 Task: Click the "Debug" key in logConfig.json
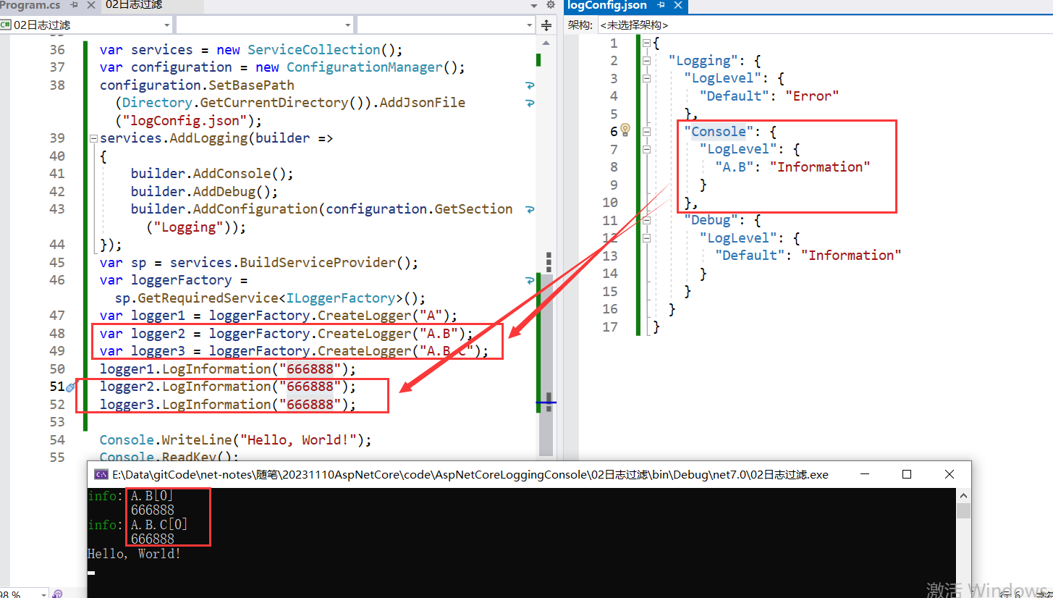point(711,221)
